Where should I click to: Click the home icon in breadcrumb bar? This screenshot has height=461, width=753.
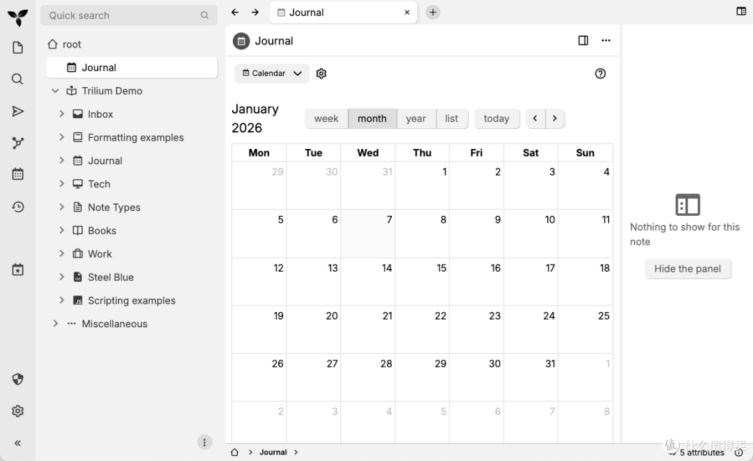235,453
